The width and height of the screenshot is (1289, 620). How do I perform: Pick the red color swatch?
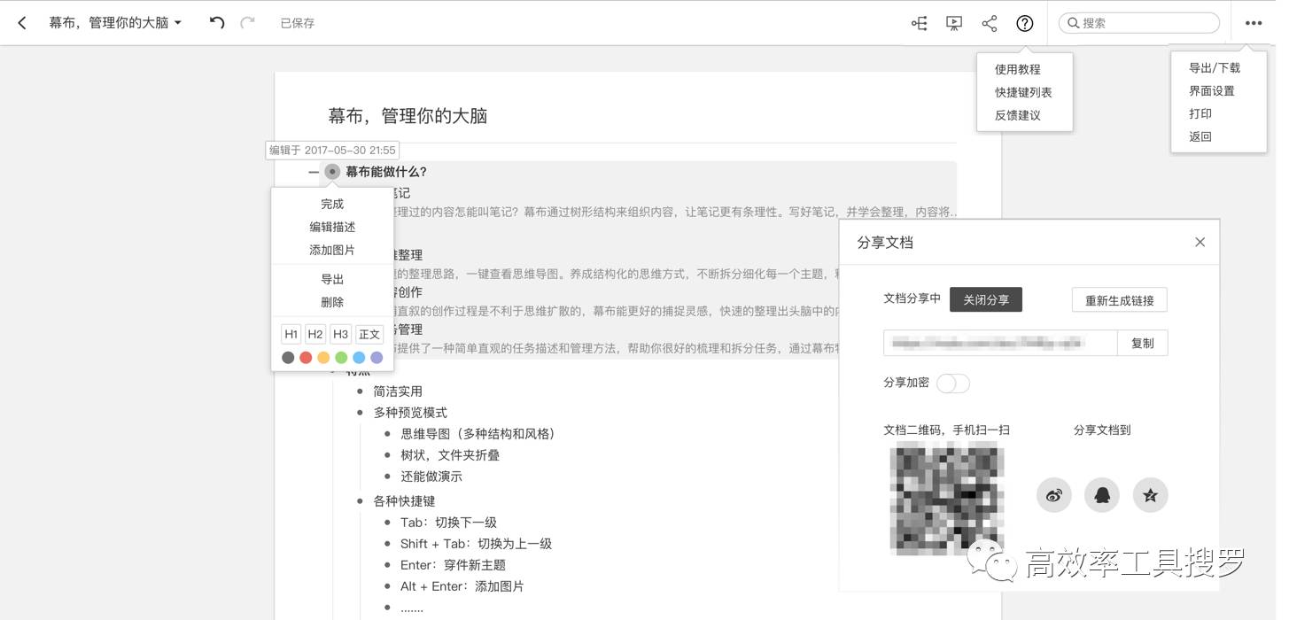(306, 358)
